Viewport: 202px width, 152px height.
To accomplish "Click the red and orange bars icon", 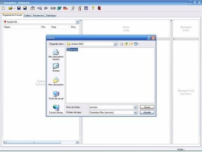I will [65, 8].
